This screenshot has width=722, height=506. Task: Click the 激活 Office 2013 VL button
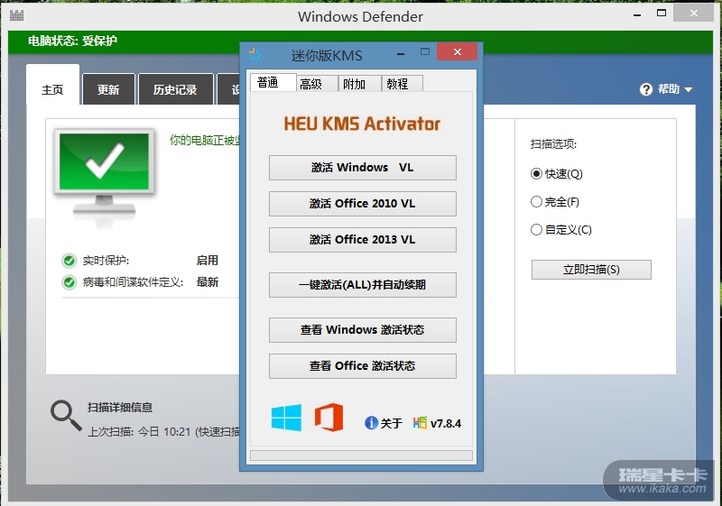[363, 240]
